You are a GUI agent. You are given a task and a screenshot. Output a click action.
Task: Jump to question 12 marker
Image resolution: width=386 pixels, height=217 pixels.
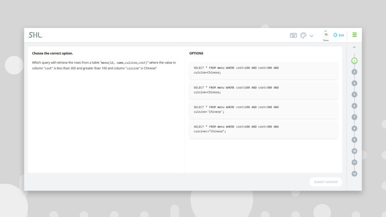coord(354,174)
